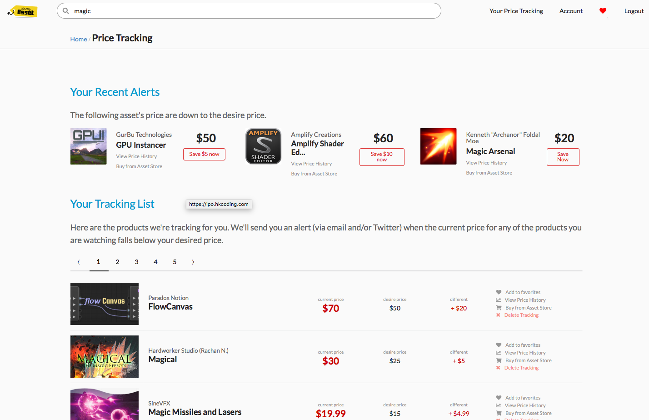This screenshot has height=420, width=649.
Task: Select pagination page 2
Action: (118, 262)
